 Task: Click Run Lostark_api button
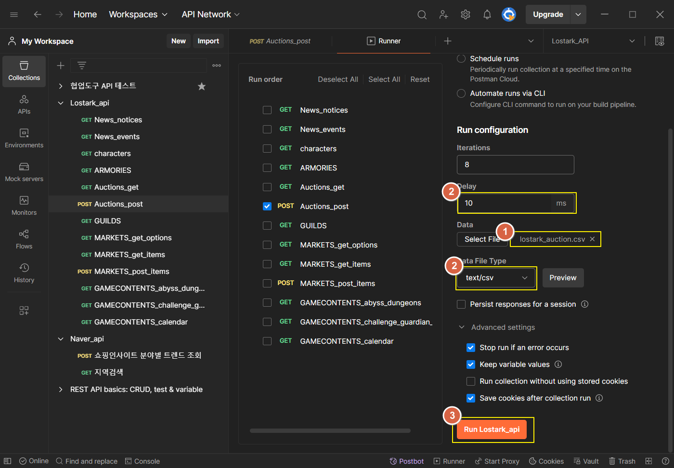492,429
